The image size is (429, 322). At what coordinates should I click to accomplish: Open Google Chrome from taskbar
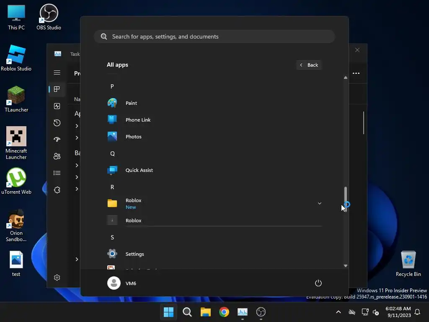[224, 312]
